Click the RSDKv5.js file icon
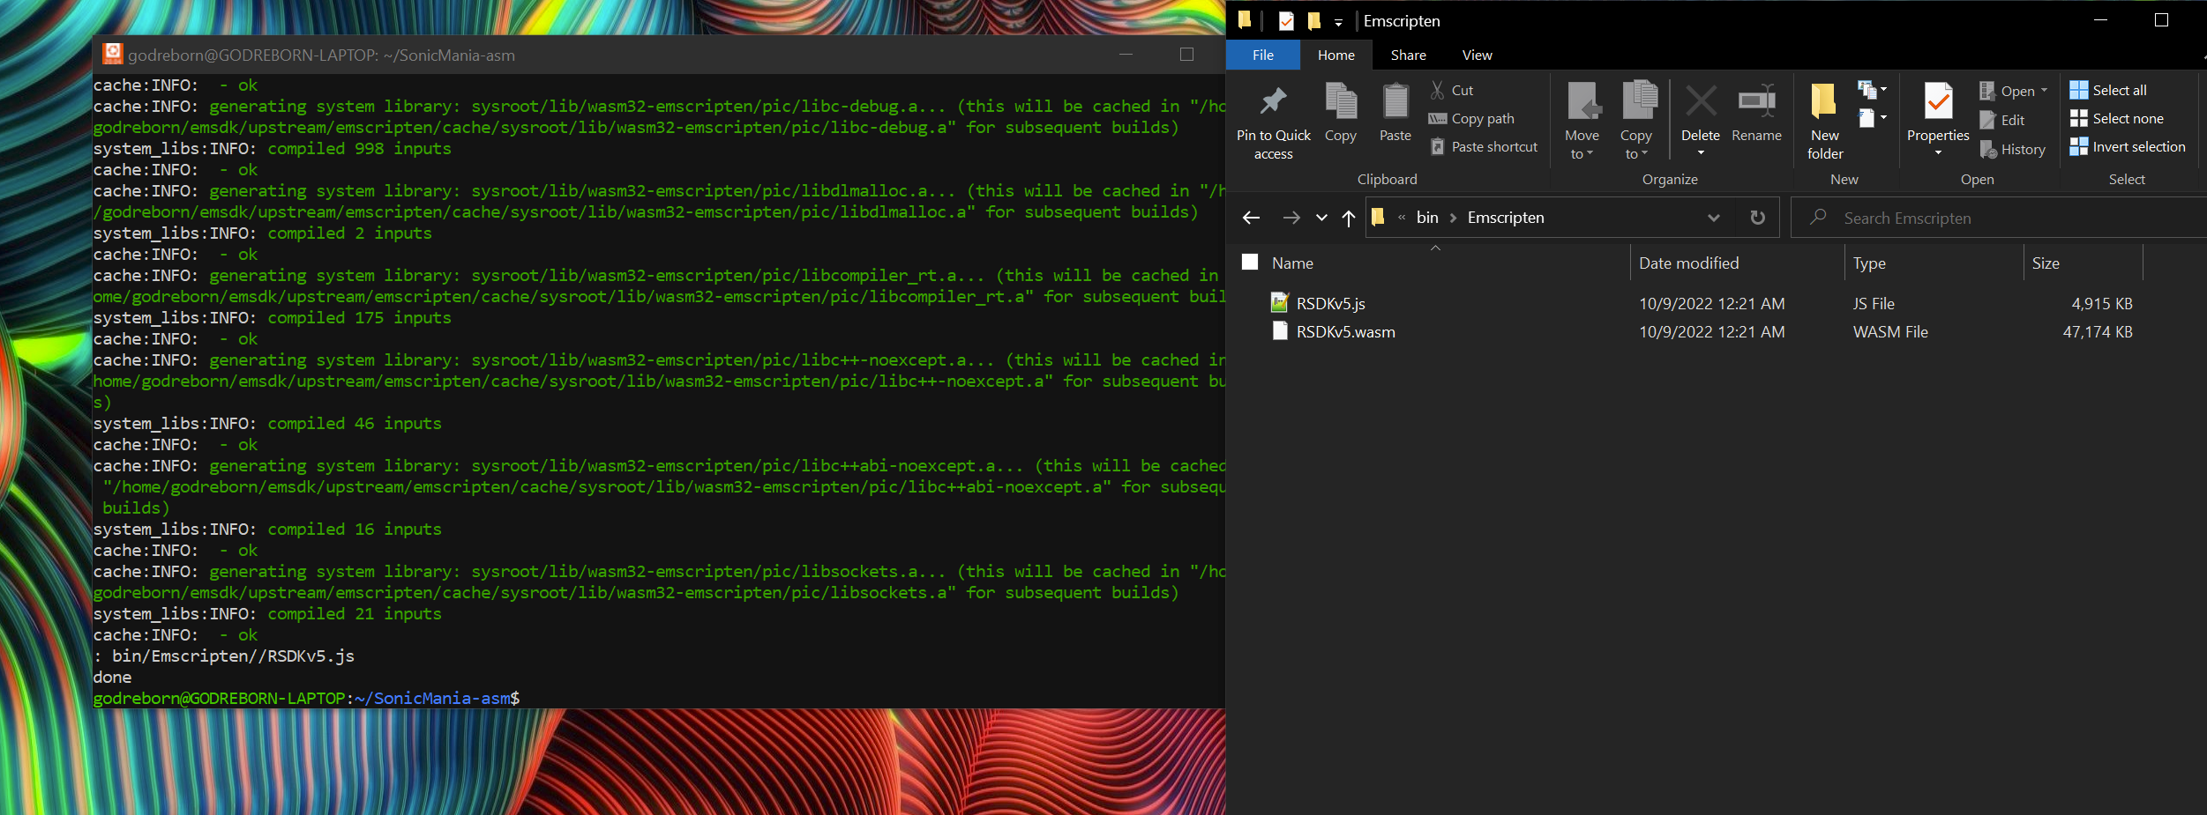Screen dimensions: 2207x815 1280,303
